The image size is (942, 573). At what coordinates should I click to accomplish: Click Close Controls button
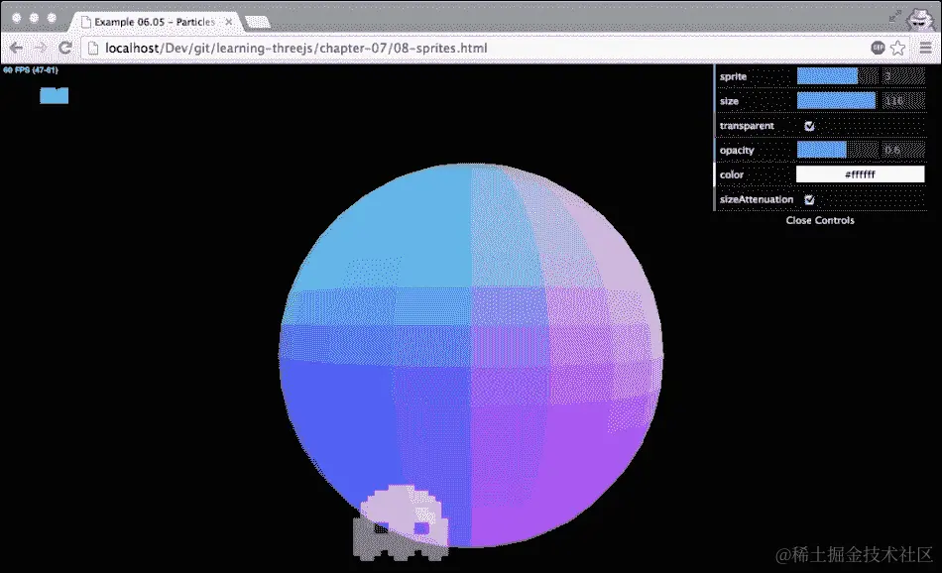tap(820, 220)
